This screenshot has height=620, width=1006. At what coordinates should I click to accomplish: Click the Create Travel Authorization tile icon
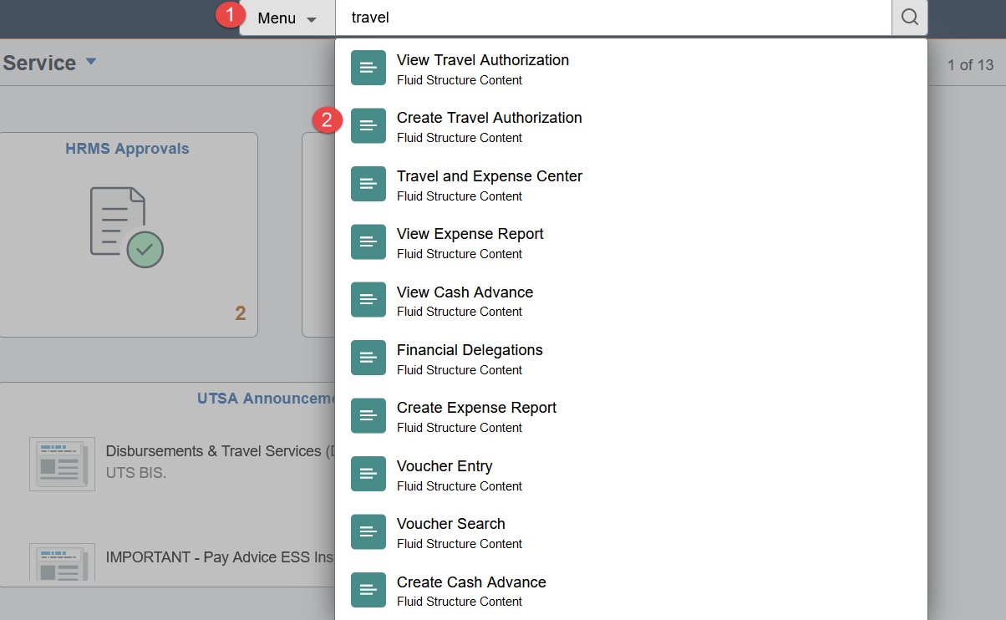(x=368, y=125)
